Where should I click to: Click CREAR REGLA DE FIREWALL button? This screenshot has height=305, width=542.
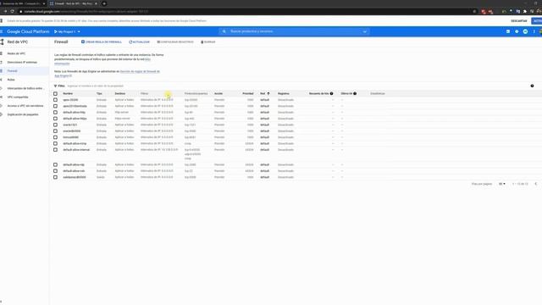(x=102, y=42)
